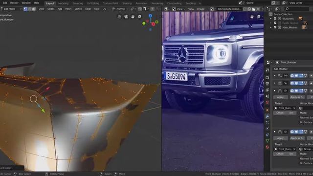Open the Window menu
The image size is (313, 176).
[x=26, y=3]
